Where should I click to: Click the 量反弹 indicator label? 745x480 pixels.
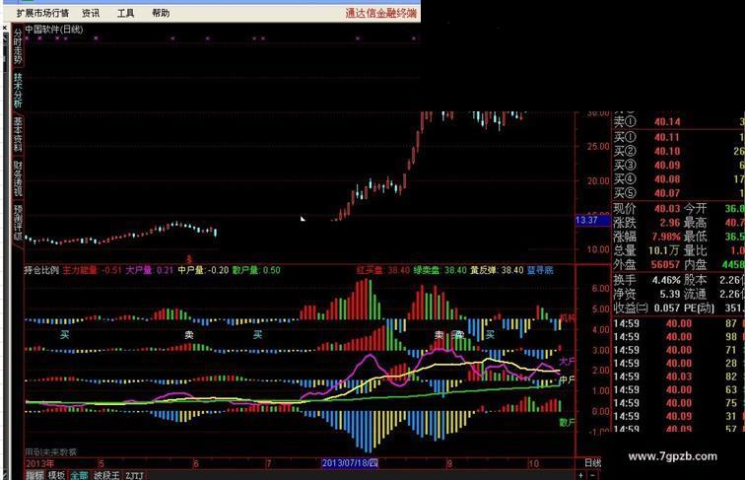tap(483, 270)
